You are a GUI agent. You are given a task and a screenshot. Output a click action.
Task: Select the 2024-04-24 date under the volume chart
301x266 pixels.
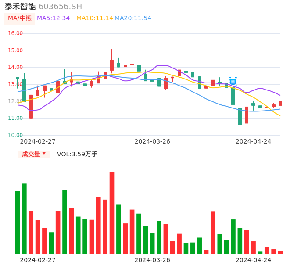tap(253, 260)
